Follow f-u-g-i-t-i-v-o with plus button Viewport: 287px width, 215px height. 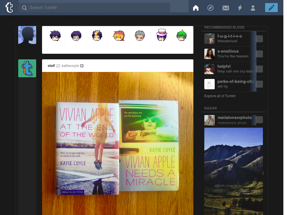coord(259,39)
